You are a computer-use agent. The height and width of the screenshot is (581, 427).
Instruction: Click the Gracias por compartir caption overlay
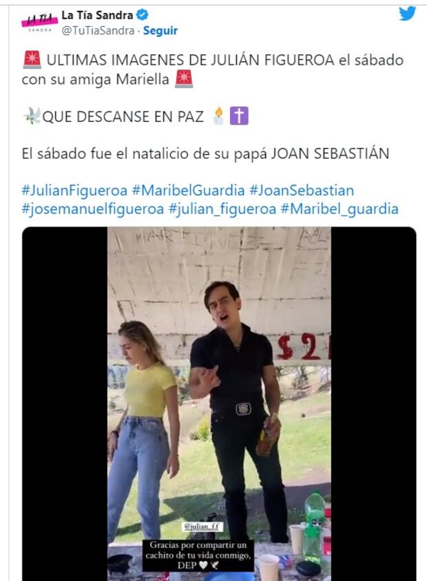click(x=198, y=555)
